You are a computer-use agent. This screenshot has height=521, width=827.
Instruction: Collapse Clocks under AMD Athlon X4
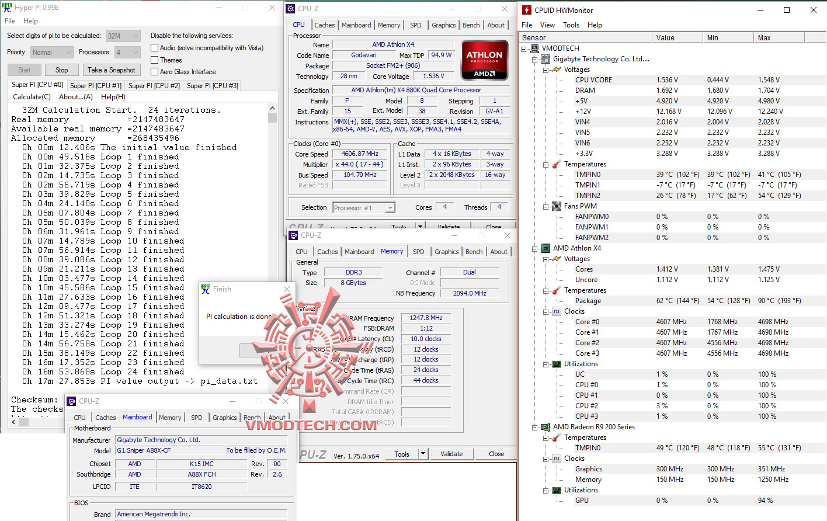(545, 311)
